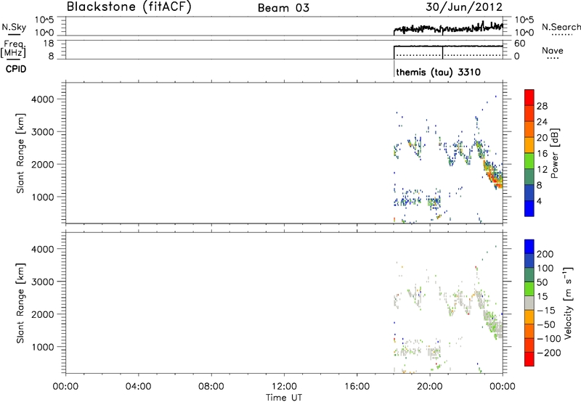Screen dimensions: 581x402
Task: Click the red bottom of the velocity colorbar
Action: pos(529,359)
